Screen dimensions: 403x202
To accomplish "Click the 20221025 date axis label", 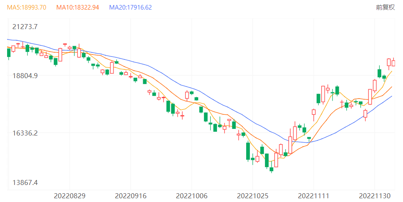I will pyautogui.click(x=253, y=196).
